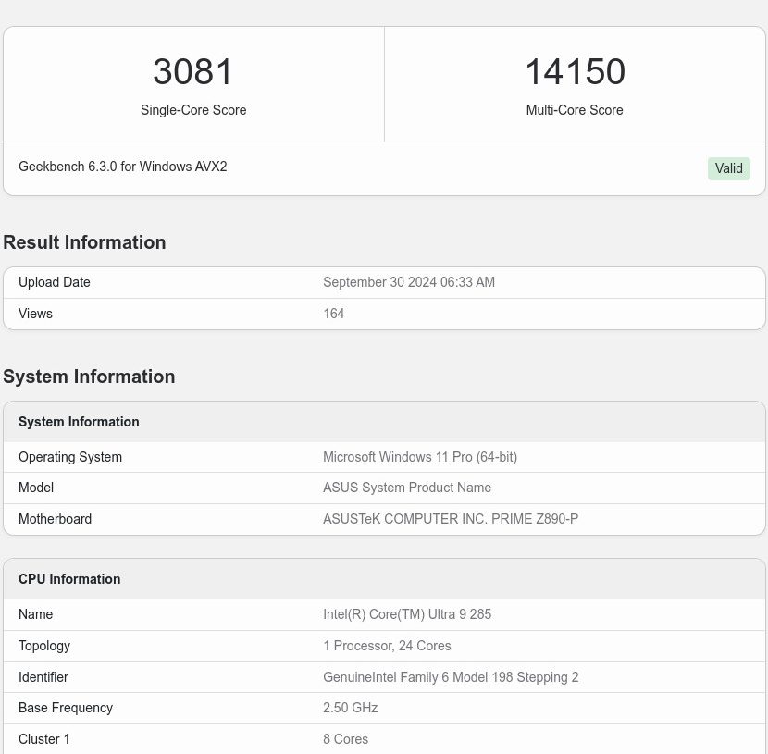Viewport: 768px width, 754px height.
Task: Click the ASUS System Product Name model value
Action: point(407,488)
